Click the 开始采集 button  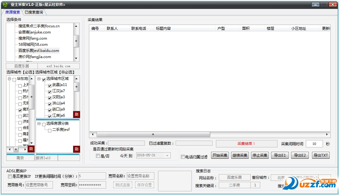(220, 155)
